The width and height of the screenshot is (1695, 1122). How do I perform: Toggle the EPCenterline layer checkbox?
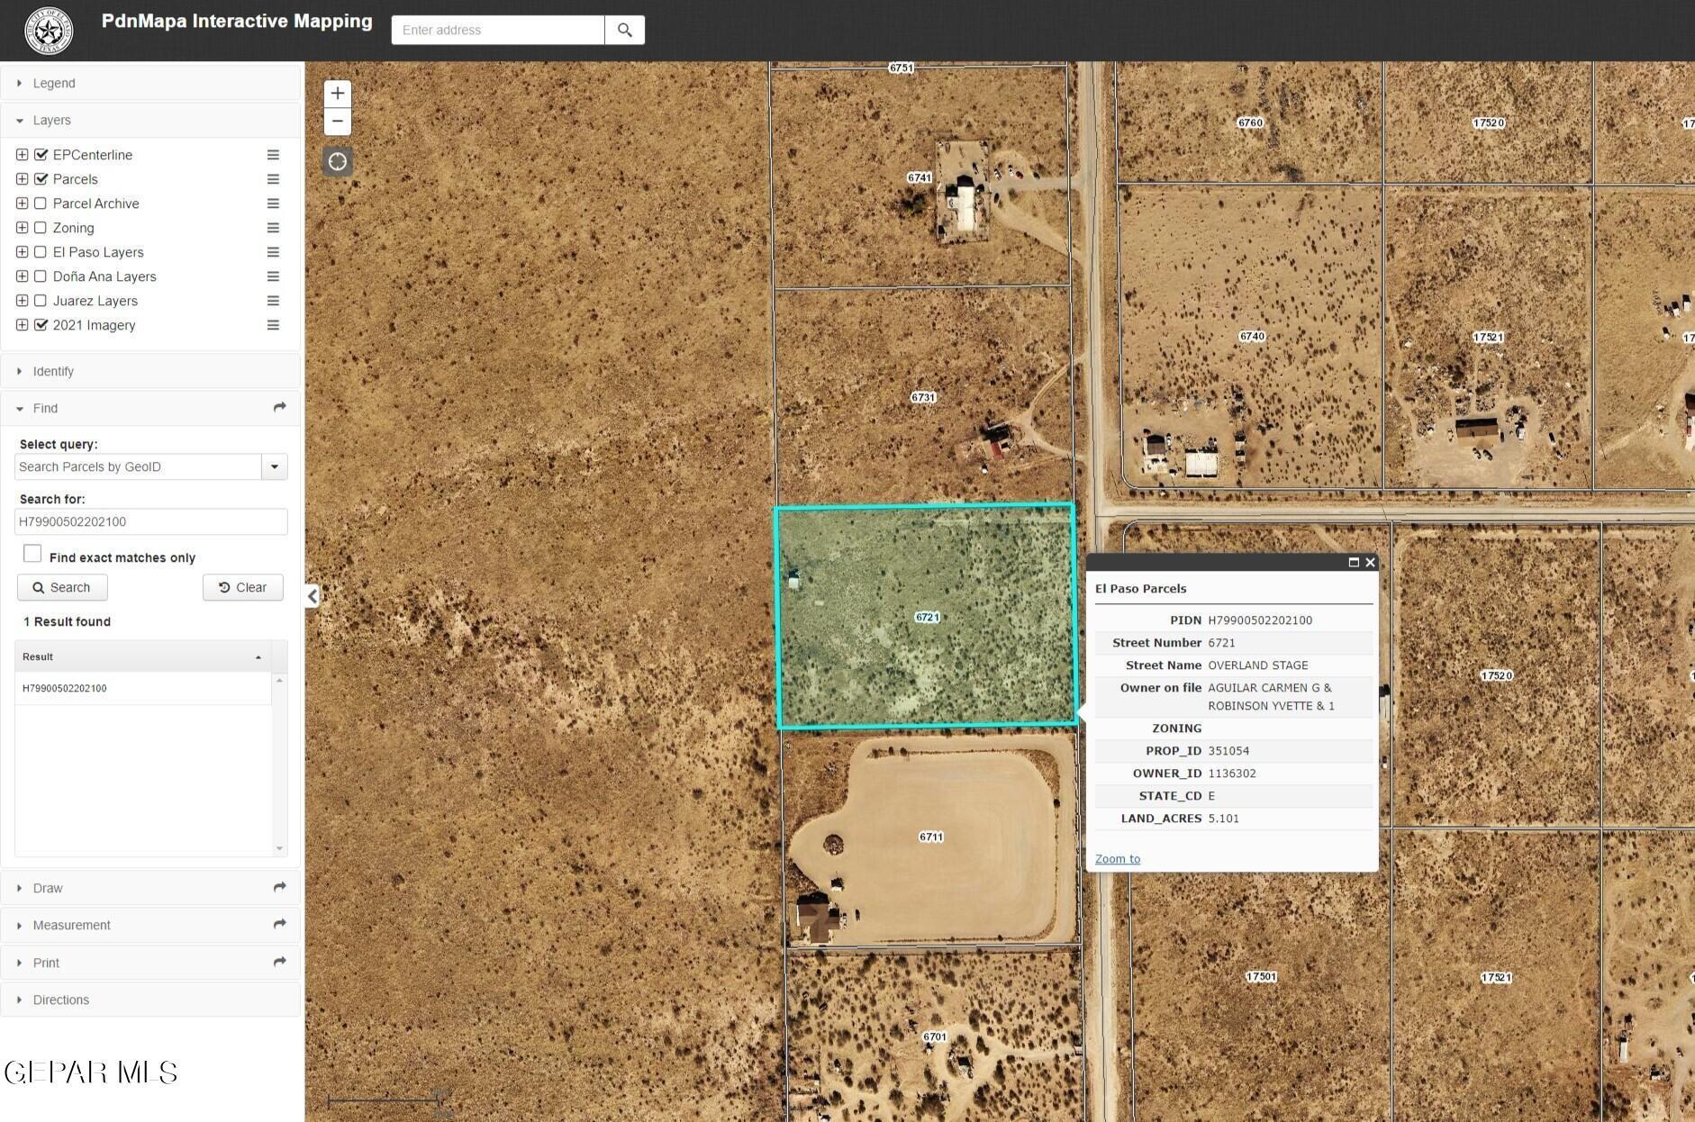(41, 155)
